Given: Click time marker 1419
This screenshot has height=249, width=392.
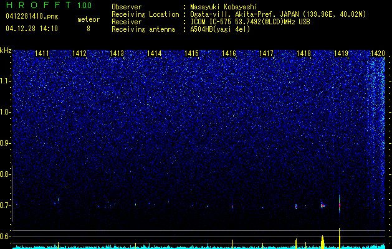Looking at the screenshot, I should (x=341, y=53).
